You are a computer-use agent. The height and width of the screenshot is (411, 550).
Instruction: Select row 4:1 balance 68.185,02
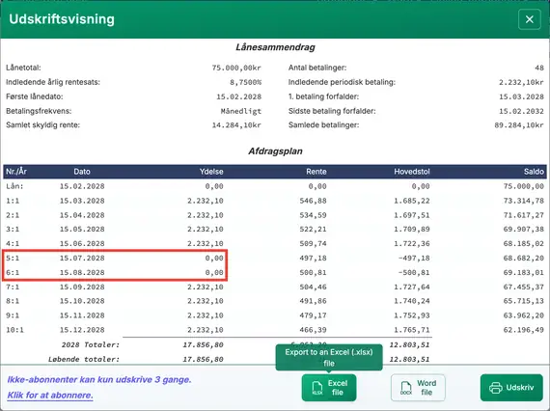pos(524,243)
